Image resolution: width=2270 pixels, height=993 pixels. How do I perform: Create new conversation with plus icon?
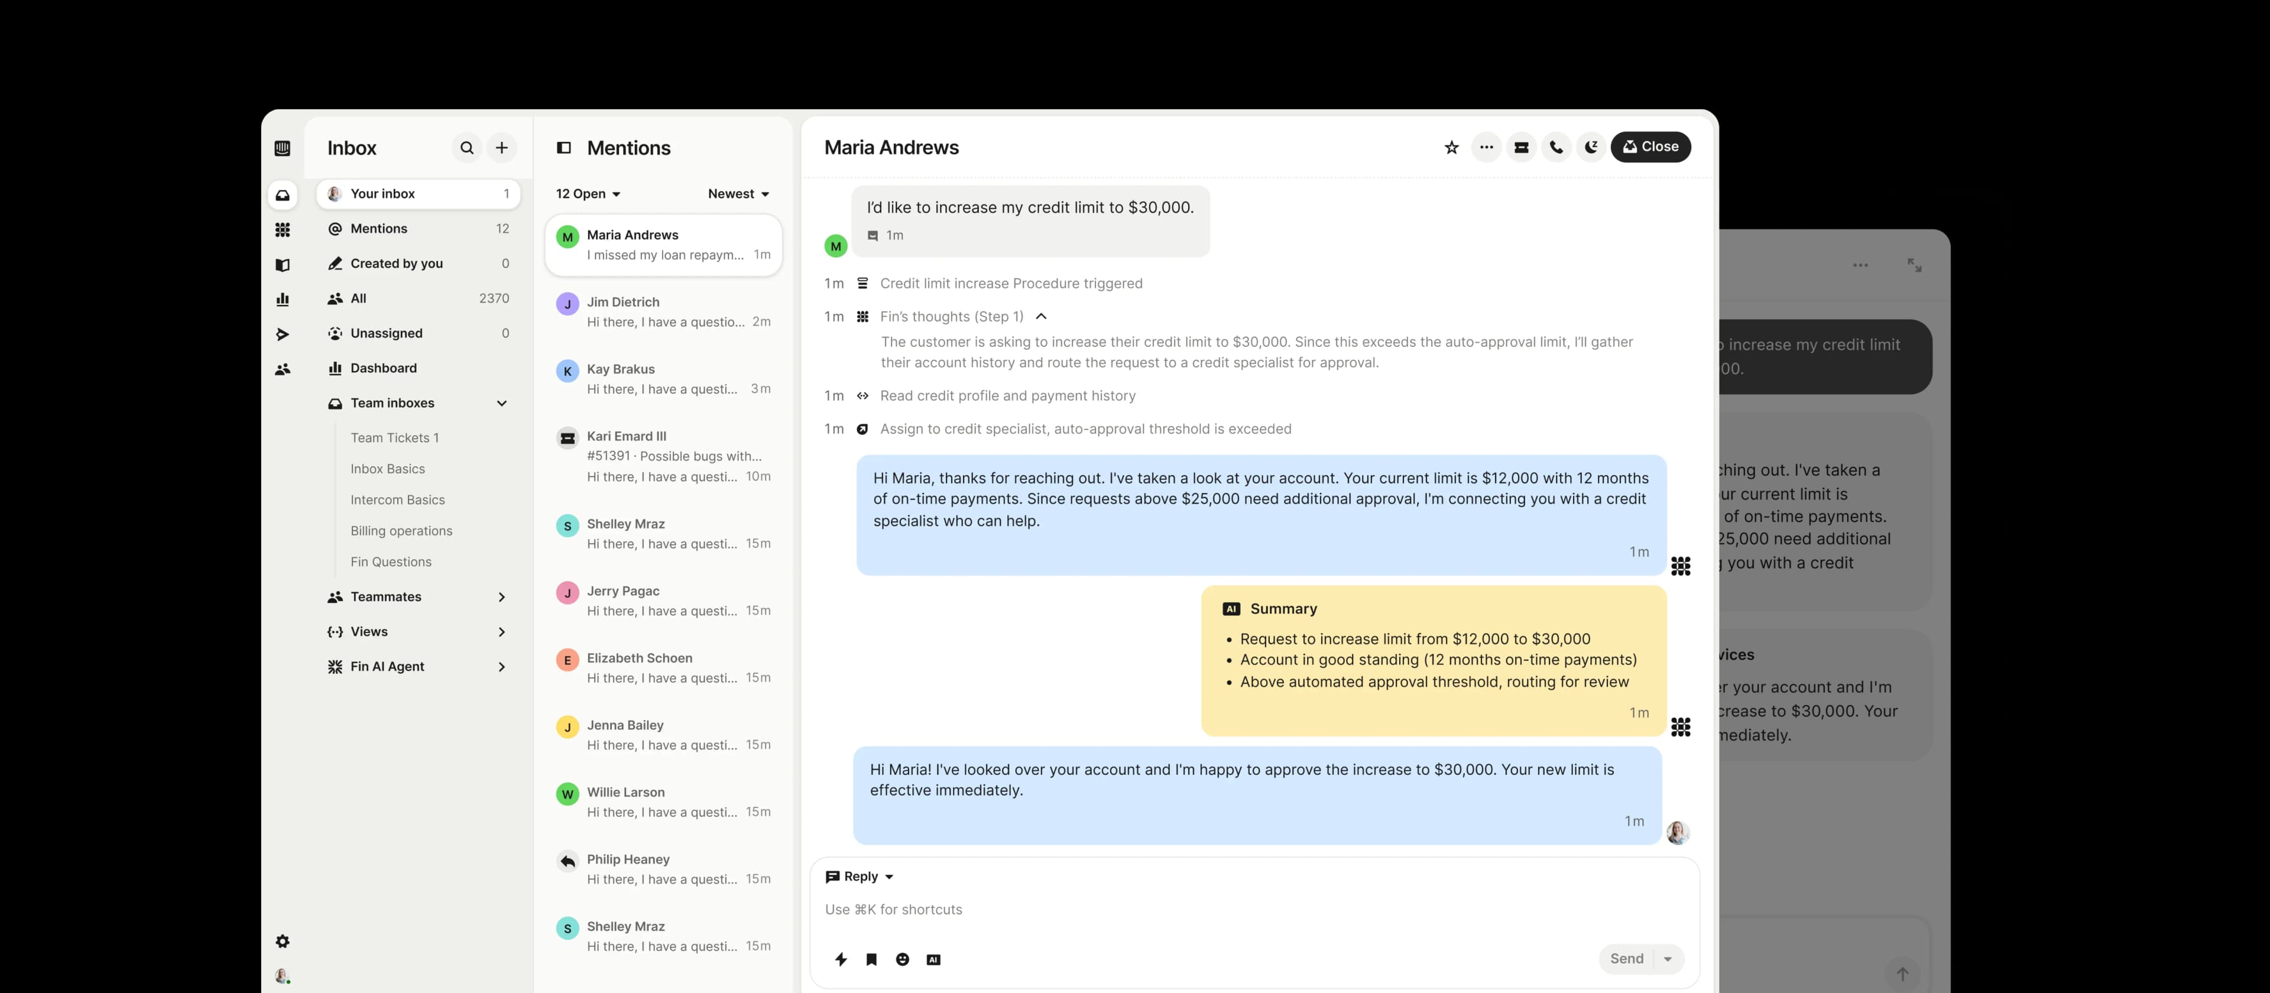click(x=501, y=148)
